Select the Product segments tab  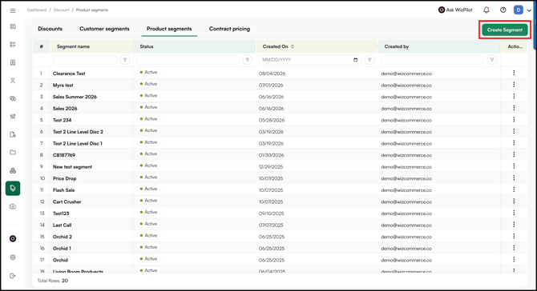[169, 29]
